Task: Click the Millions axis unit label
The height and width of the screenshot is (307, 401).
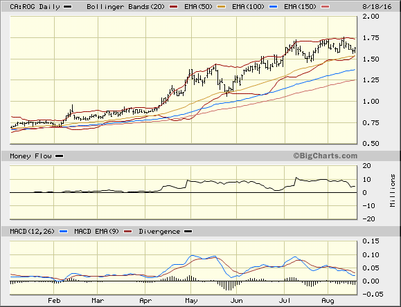Action: click(x=393, y=191)
